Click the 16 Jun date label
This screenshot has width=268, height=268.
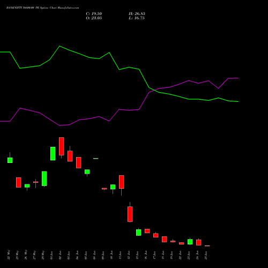tap(146, 255)
